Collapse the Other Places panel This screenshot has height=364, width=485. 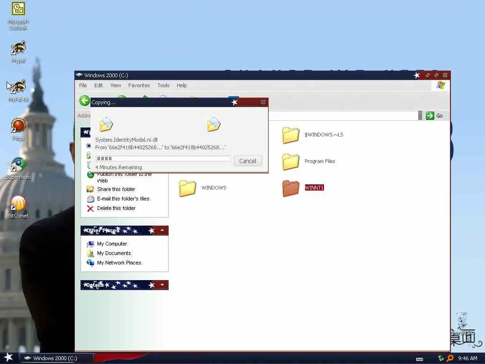pyautogui.click(x=162, y=230)
